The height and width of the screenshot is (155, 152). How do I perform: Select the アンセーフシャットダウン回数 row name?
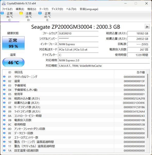pos(30,129)
